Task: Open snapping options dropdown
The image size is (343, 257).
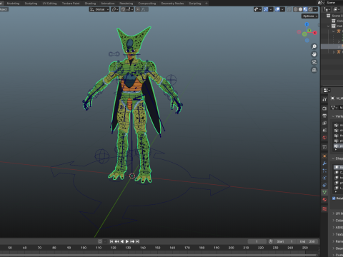Action: coord(129,9)
